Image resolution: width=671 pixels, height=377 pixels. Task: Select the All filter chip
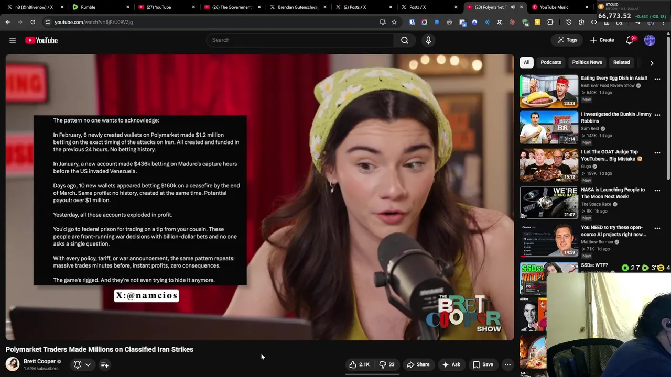(x=526, y=62)
